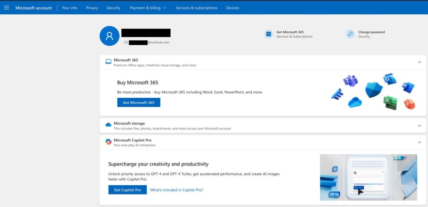Viewport: 428px width, 207px height.
Task: Click the profile avatar picture
Action: (110, 36)
